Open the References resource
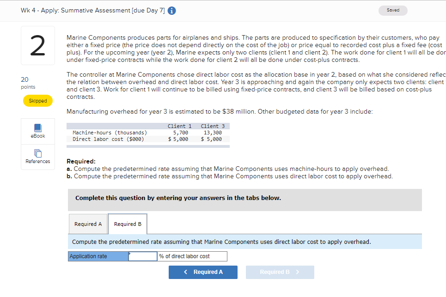The image size is (446, 297). click(x=38, y=157)
